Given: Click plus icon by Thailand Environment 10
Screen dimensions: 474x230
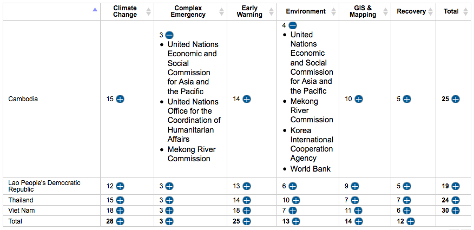Looking at the screenshot, I should tap(296, 200).
